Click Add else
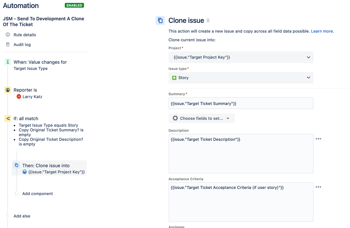This screenshot has height=228, width=350. (x=22, y=216)
